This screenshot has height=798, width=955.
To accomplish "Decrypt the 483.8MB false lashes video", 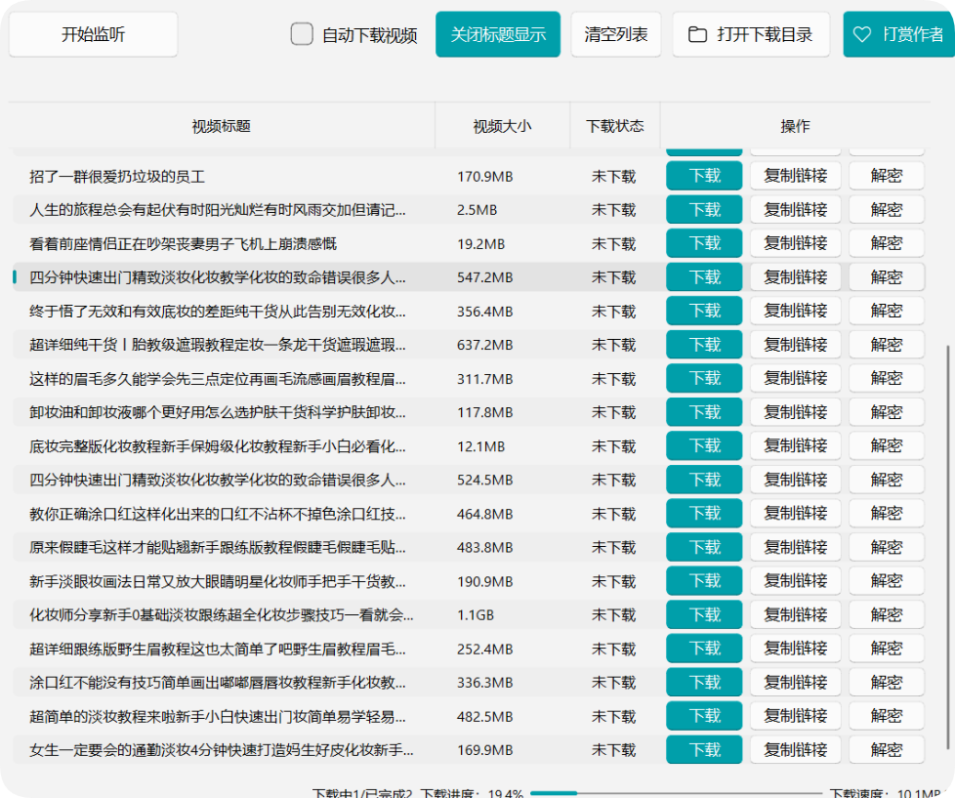I will pyautogui.click(x=887, y=548).
